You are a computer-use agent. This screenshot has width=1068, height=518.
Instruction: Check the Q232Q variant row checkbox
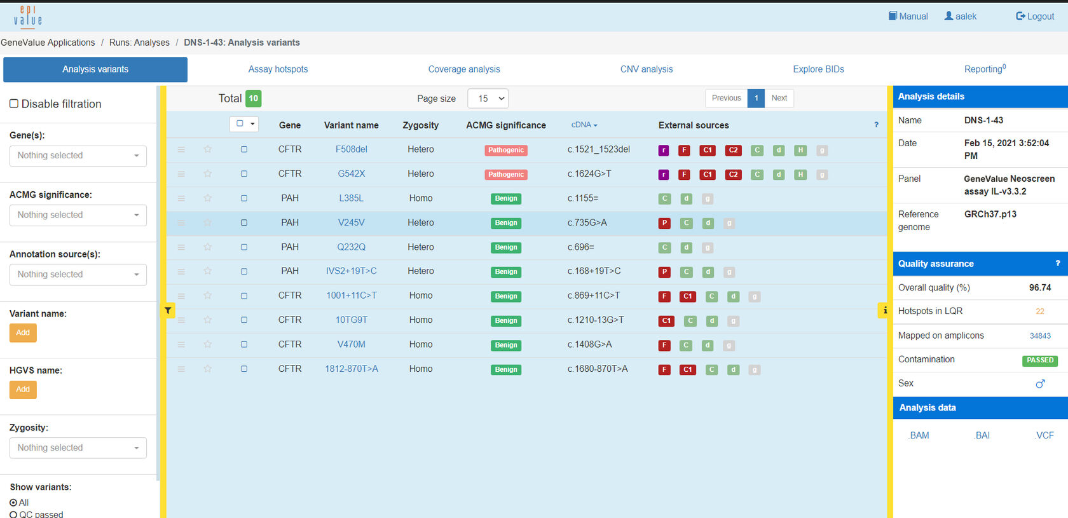coord(244,247)
